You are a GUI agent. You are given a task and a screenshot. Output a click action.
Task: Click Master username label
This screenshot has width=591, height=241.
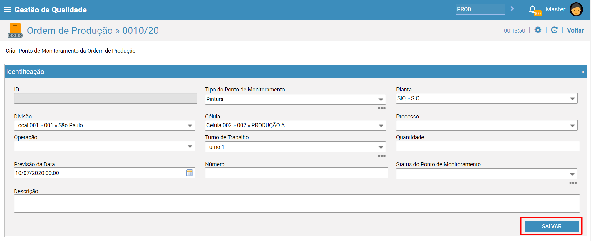click(555, 9)
